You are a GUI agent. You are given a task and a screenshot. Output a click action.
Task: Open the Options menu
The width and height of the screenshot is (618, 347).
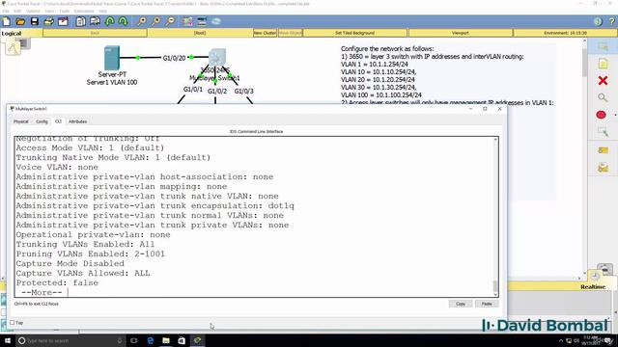click(33, 11)
